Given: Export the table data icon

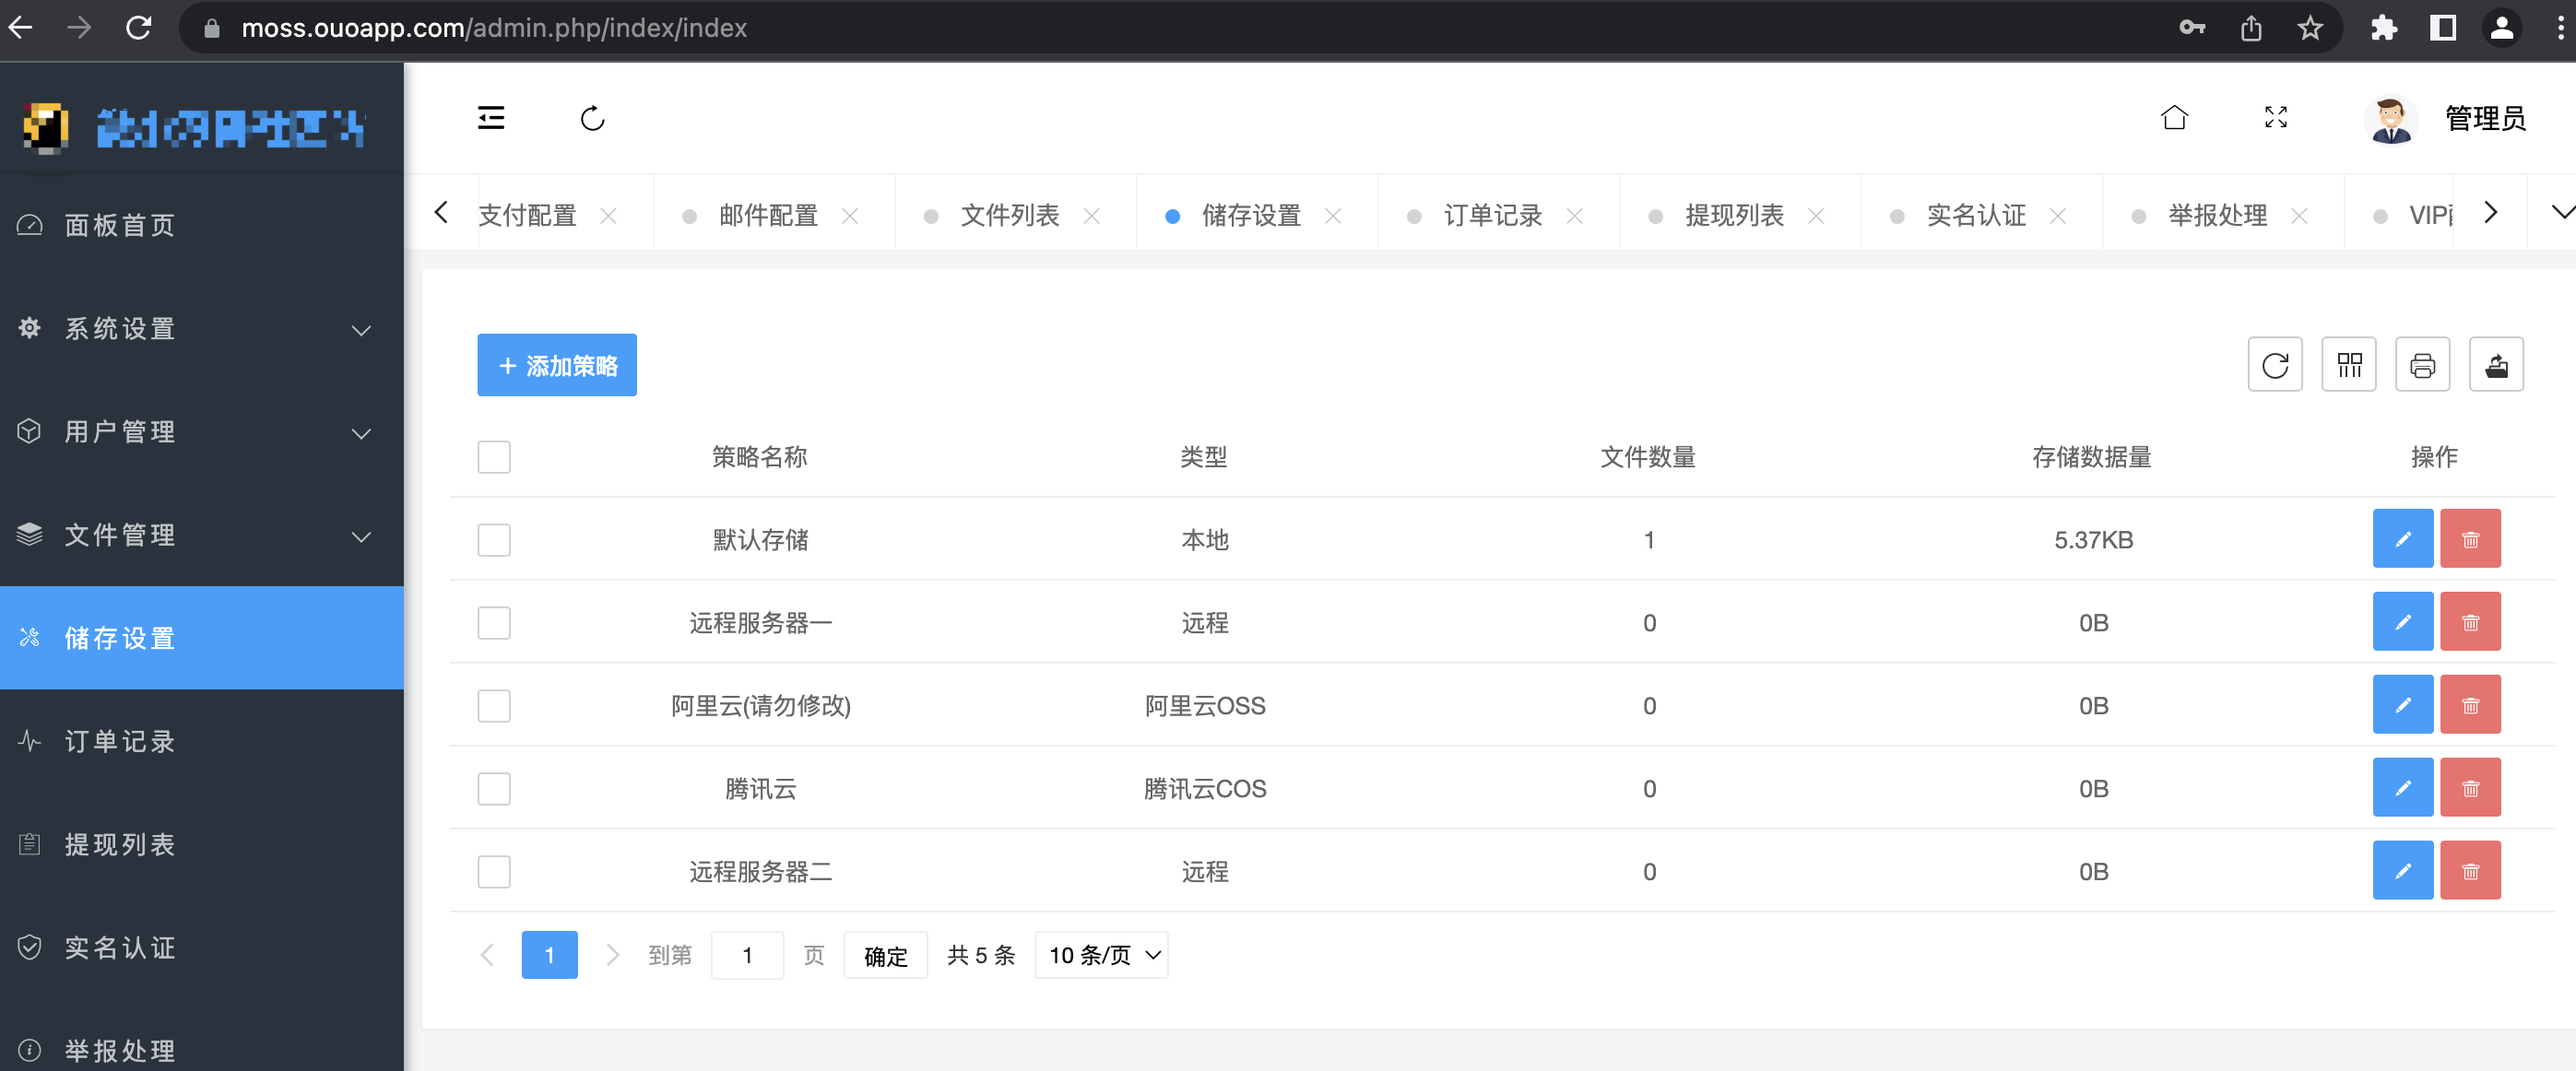Looking at the screenshot, I should 2497,365.
